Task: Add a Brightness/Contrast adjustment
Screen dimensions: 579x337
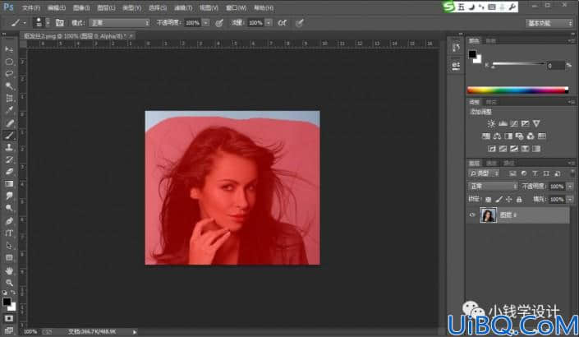Action: (491, 123)
